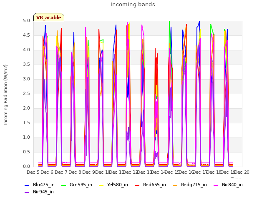Click the VR_arable annotation label
Image resolution: width=267 pixels, height=200 pixels.
tap(49, 17)
